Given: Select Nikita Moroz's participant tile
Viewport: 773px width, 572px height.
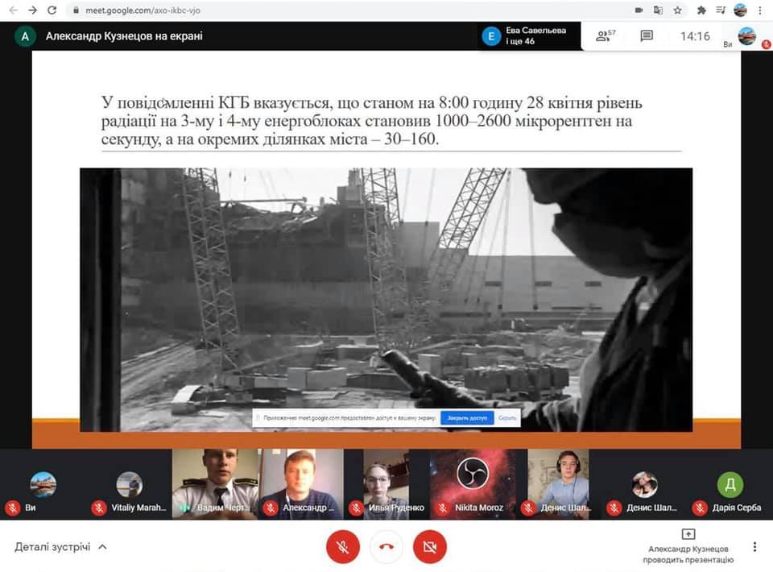Looking at the screenshot, I should pos(473,483).
